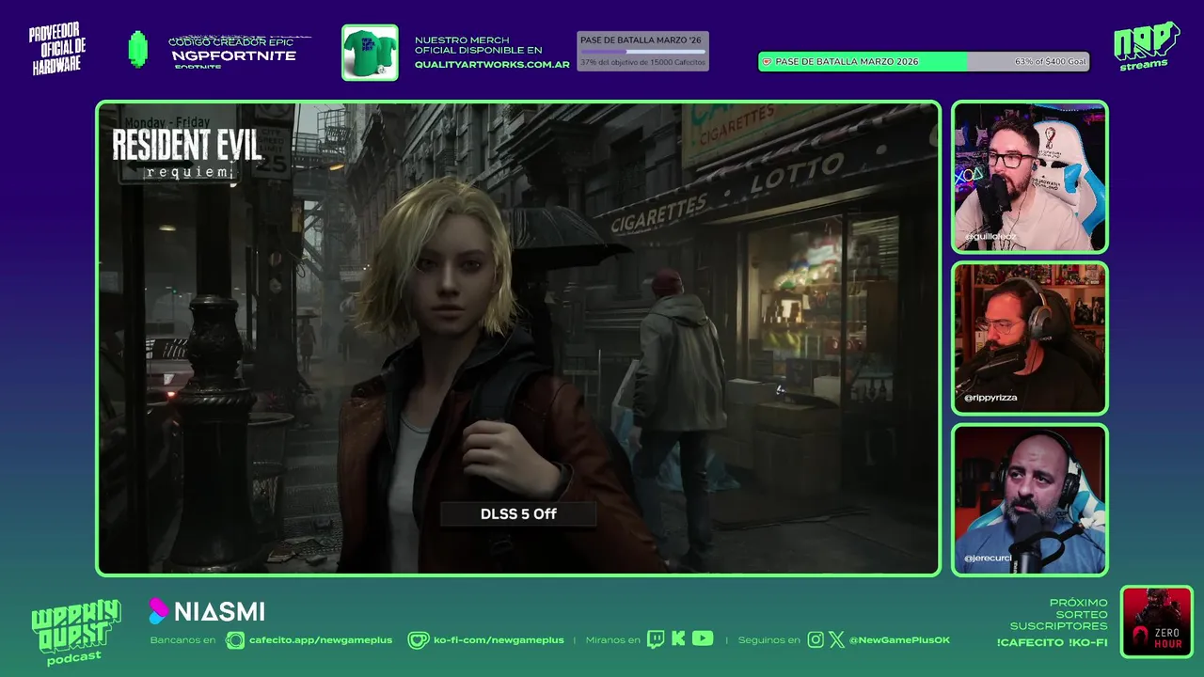Click the NGPFORTNITE creator code
This screenshot has height=677, width=1204.
pos(233,55)
